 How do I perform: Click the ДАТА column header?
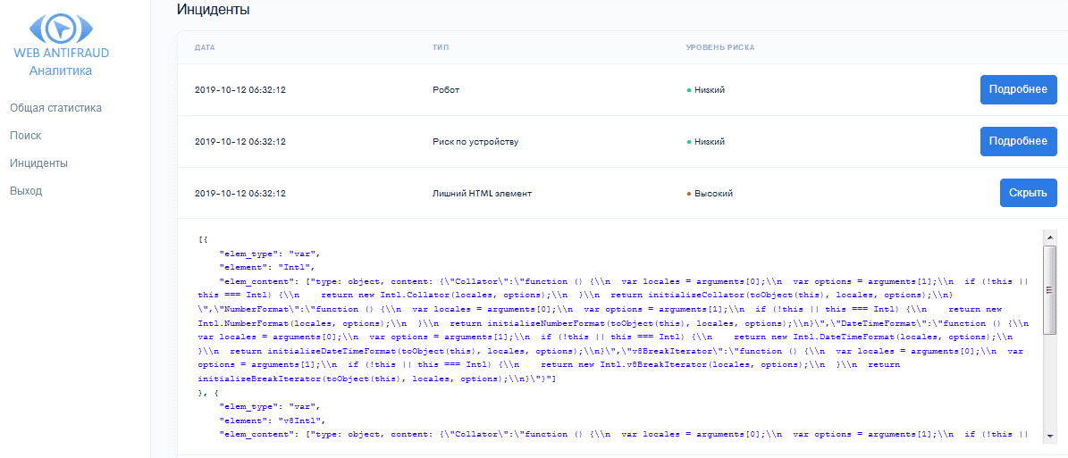[x=205, y=46]
